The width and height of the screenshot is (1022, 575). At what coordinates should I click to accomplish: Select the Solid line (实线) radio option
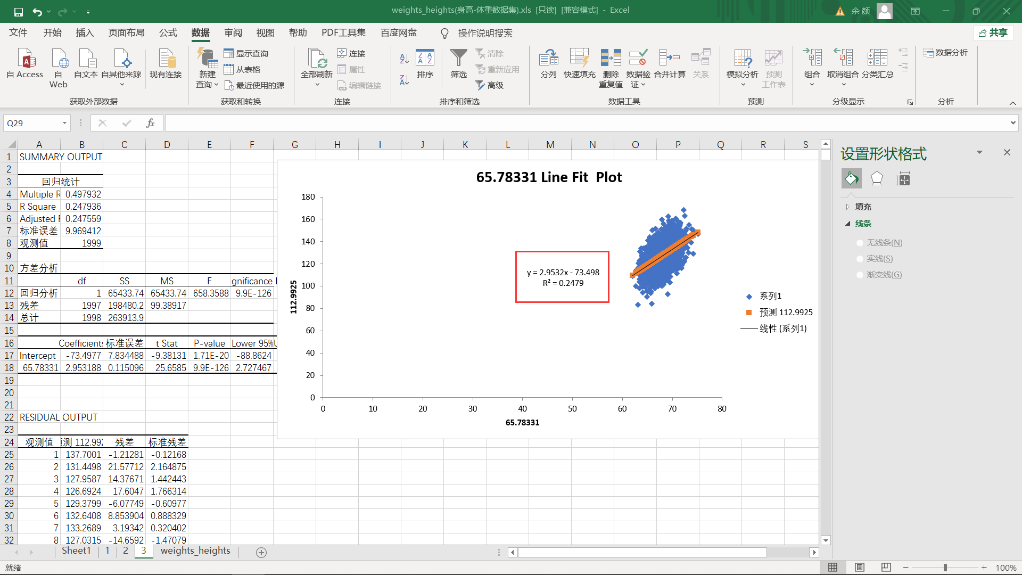point(860,259)
